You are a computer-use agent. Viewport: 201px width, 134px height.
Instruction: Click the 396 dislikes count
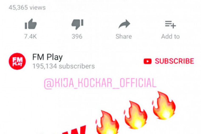tap(77, 37)
